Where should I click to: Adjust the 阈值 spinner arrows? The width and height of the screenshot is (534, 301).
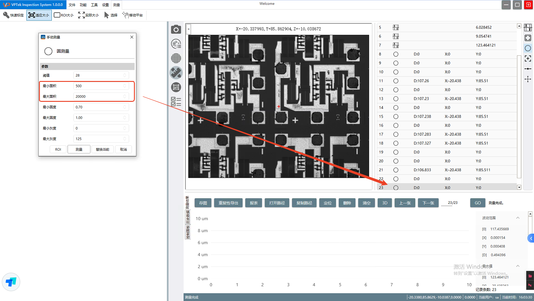[125, 75]
